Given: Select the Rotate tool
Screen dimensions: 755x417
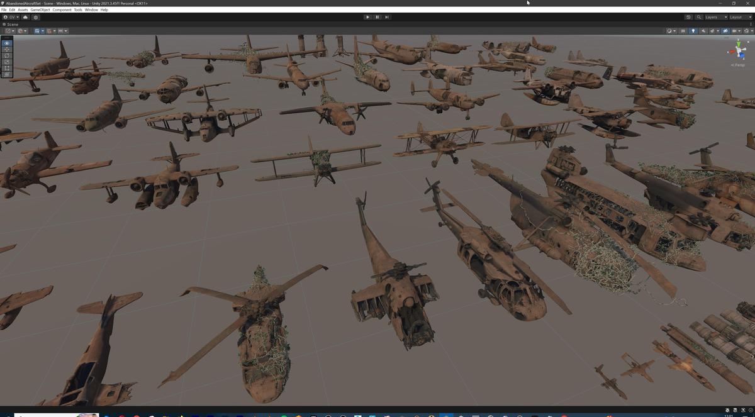Looking at the screenshot, I should point(7,55).
